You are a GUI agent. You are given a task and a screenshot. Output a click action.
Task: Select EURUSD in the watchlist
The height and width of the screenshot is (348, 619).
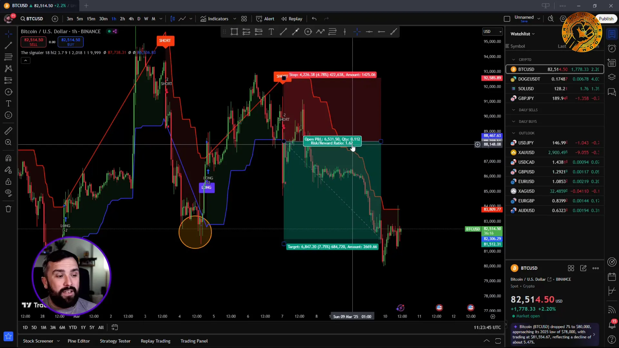coord(555,181)
